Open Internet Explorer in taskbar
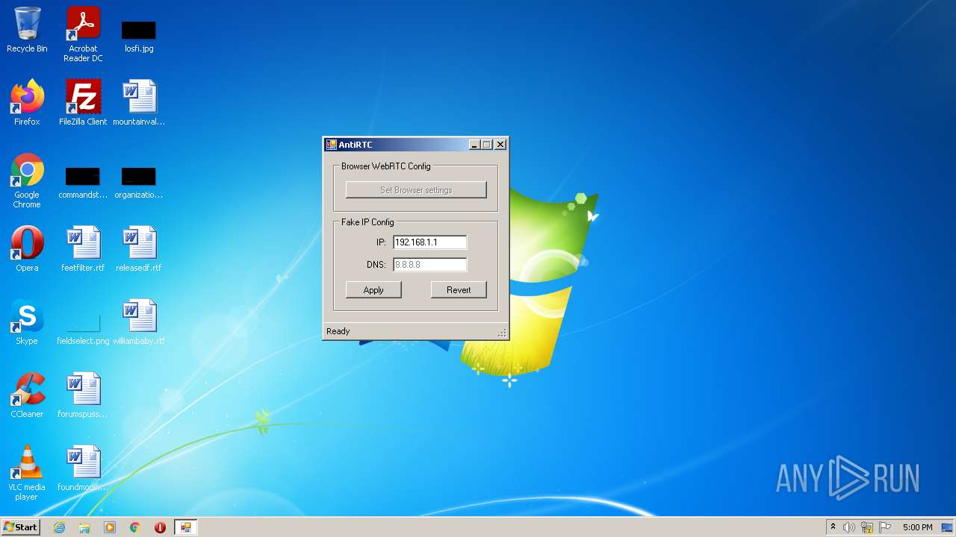The image size is (956, 537). 59,527
